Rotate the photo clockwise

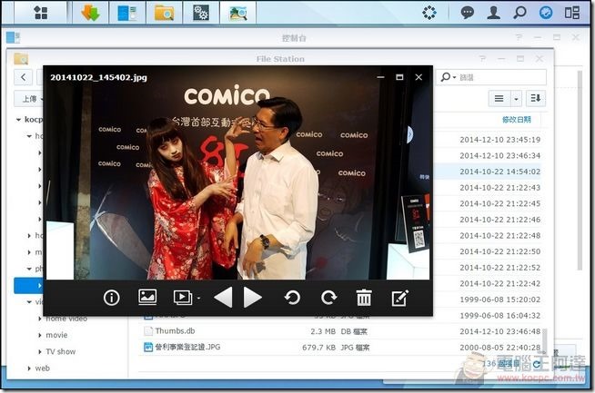(x=328, y=298)
